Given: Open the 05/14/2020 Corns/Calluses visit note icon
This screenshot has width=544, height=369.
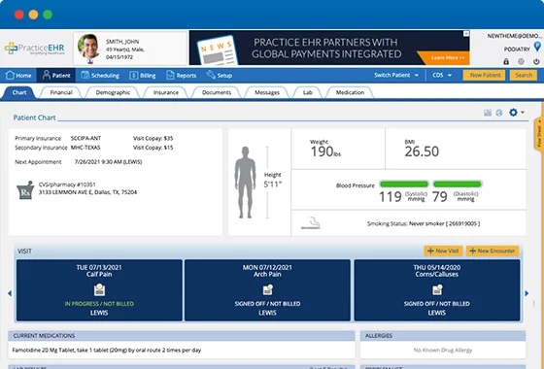Looking at the screenshot, I should (437, 289).
